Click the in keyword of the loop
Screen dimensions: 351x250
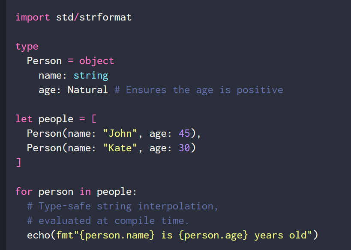[85, 191]
